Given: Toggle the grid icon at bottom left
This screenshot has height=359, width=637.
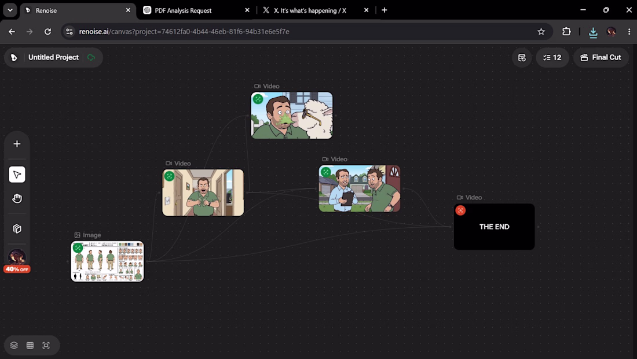Looking at the screenshot, I should click(x=30, y=345).
